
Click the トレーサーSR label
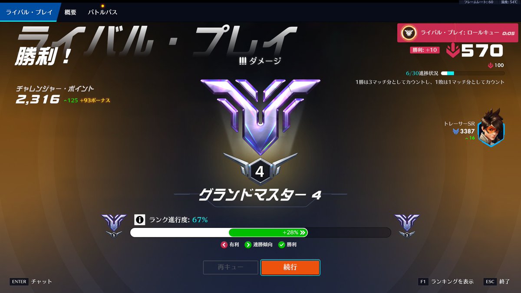(x=459, y=124)
